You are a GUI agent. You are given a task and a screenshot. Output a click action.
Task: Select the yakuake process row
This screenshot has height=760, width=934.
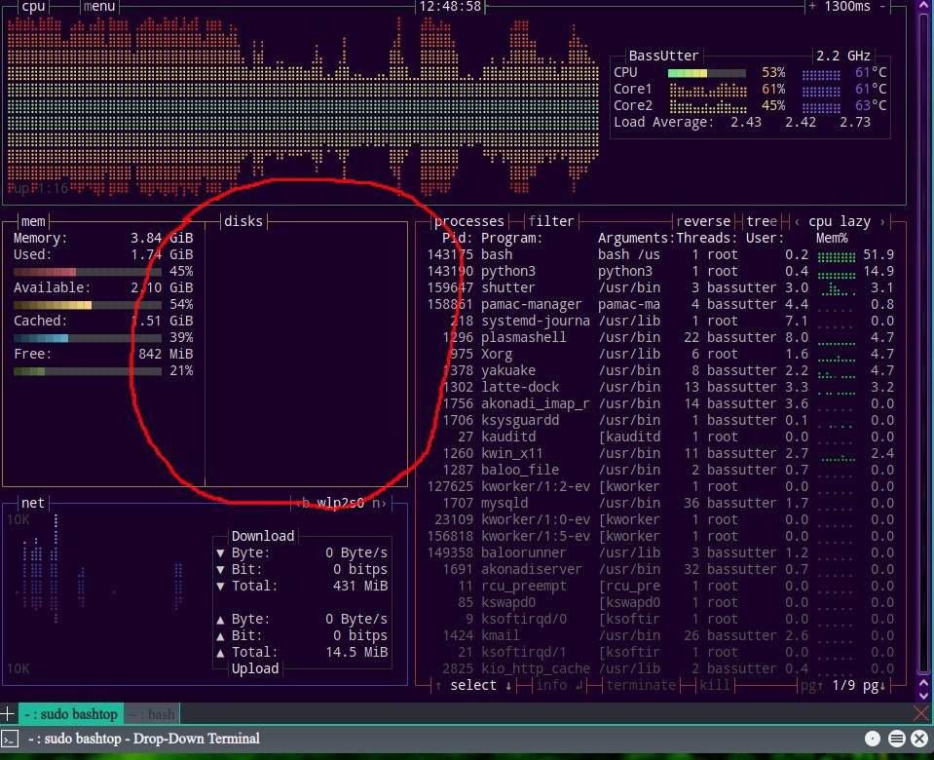660,371
